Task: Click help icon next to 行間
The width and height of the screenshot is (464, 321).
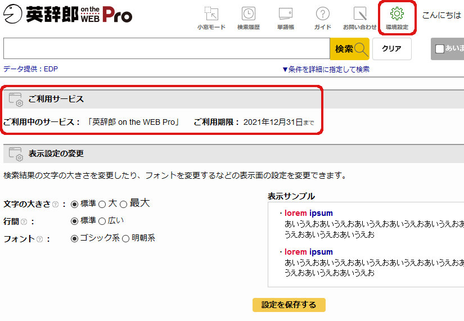Action: tap(24, 221)
